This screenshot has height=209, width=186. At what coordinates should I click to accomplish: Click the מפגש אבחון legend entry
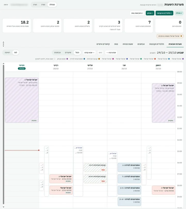coord(63,59)
